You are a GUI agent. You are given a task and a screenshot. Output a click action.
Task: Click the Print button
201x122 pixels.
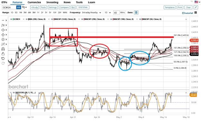point(180,7)
